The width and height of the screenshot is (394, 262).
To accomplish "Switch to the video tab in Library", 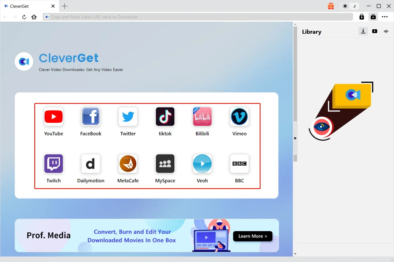I will tap(375, 31).
